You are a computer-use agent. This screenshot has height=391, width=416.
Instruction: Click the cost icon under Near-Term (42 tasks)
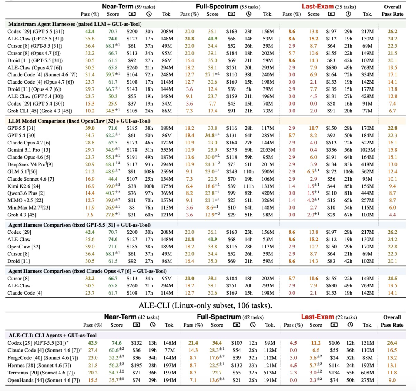click(x=136, y=325)
